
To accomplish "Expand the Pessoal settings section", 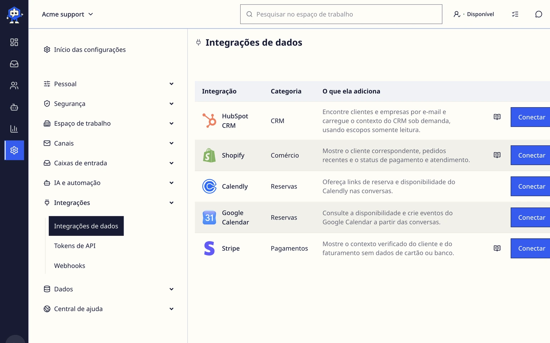I will pos(108,84).
